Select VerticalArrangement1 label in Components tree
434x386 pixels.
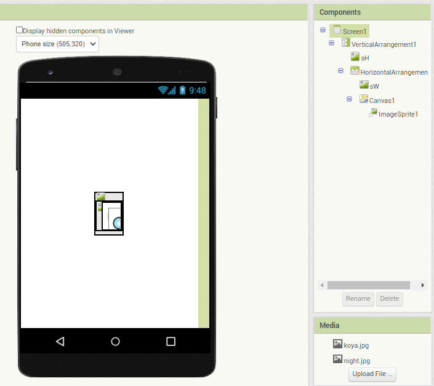[384, 44]
